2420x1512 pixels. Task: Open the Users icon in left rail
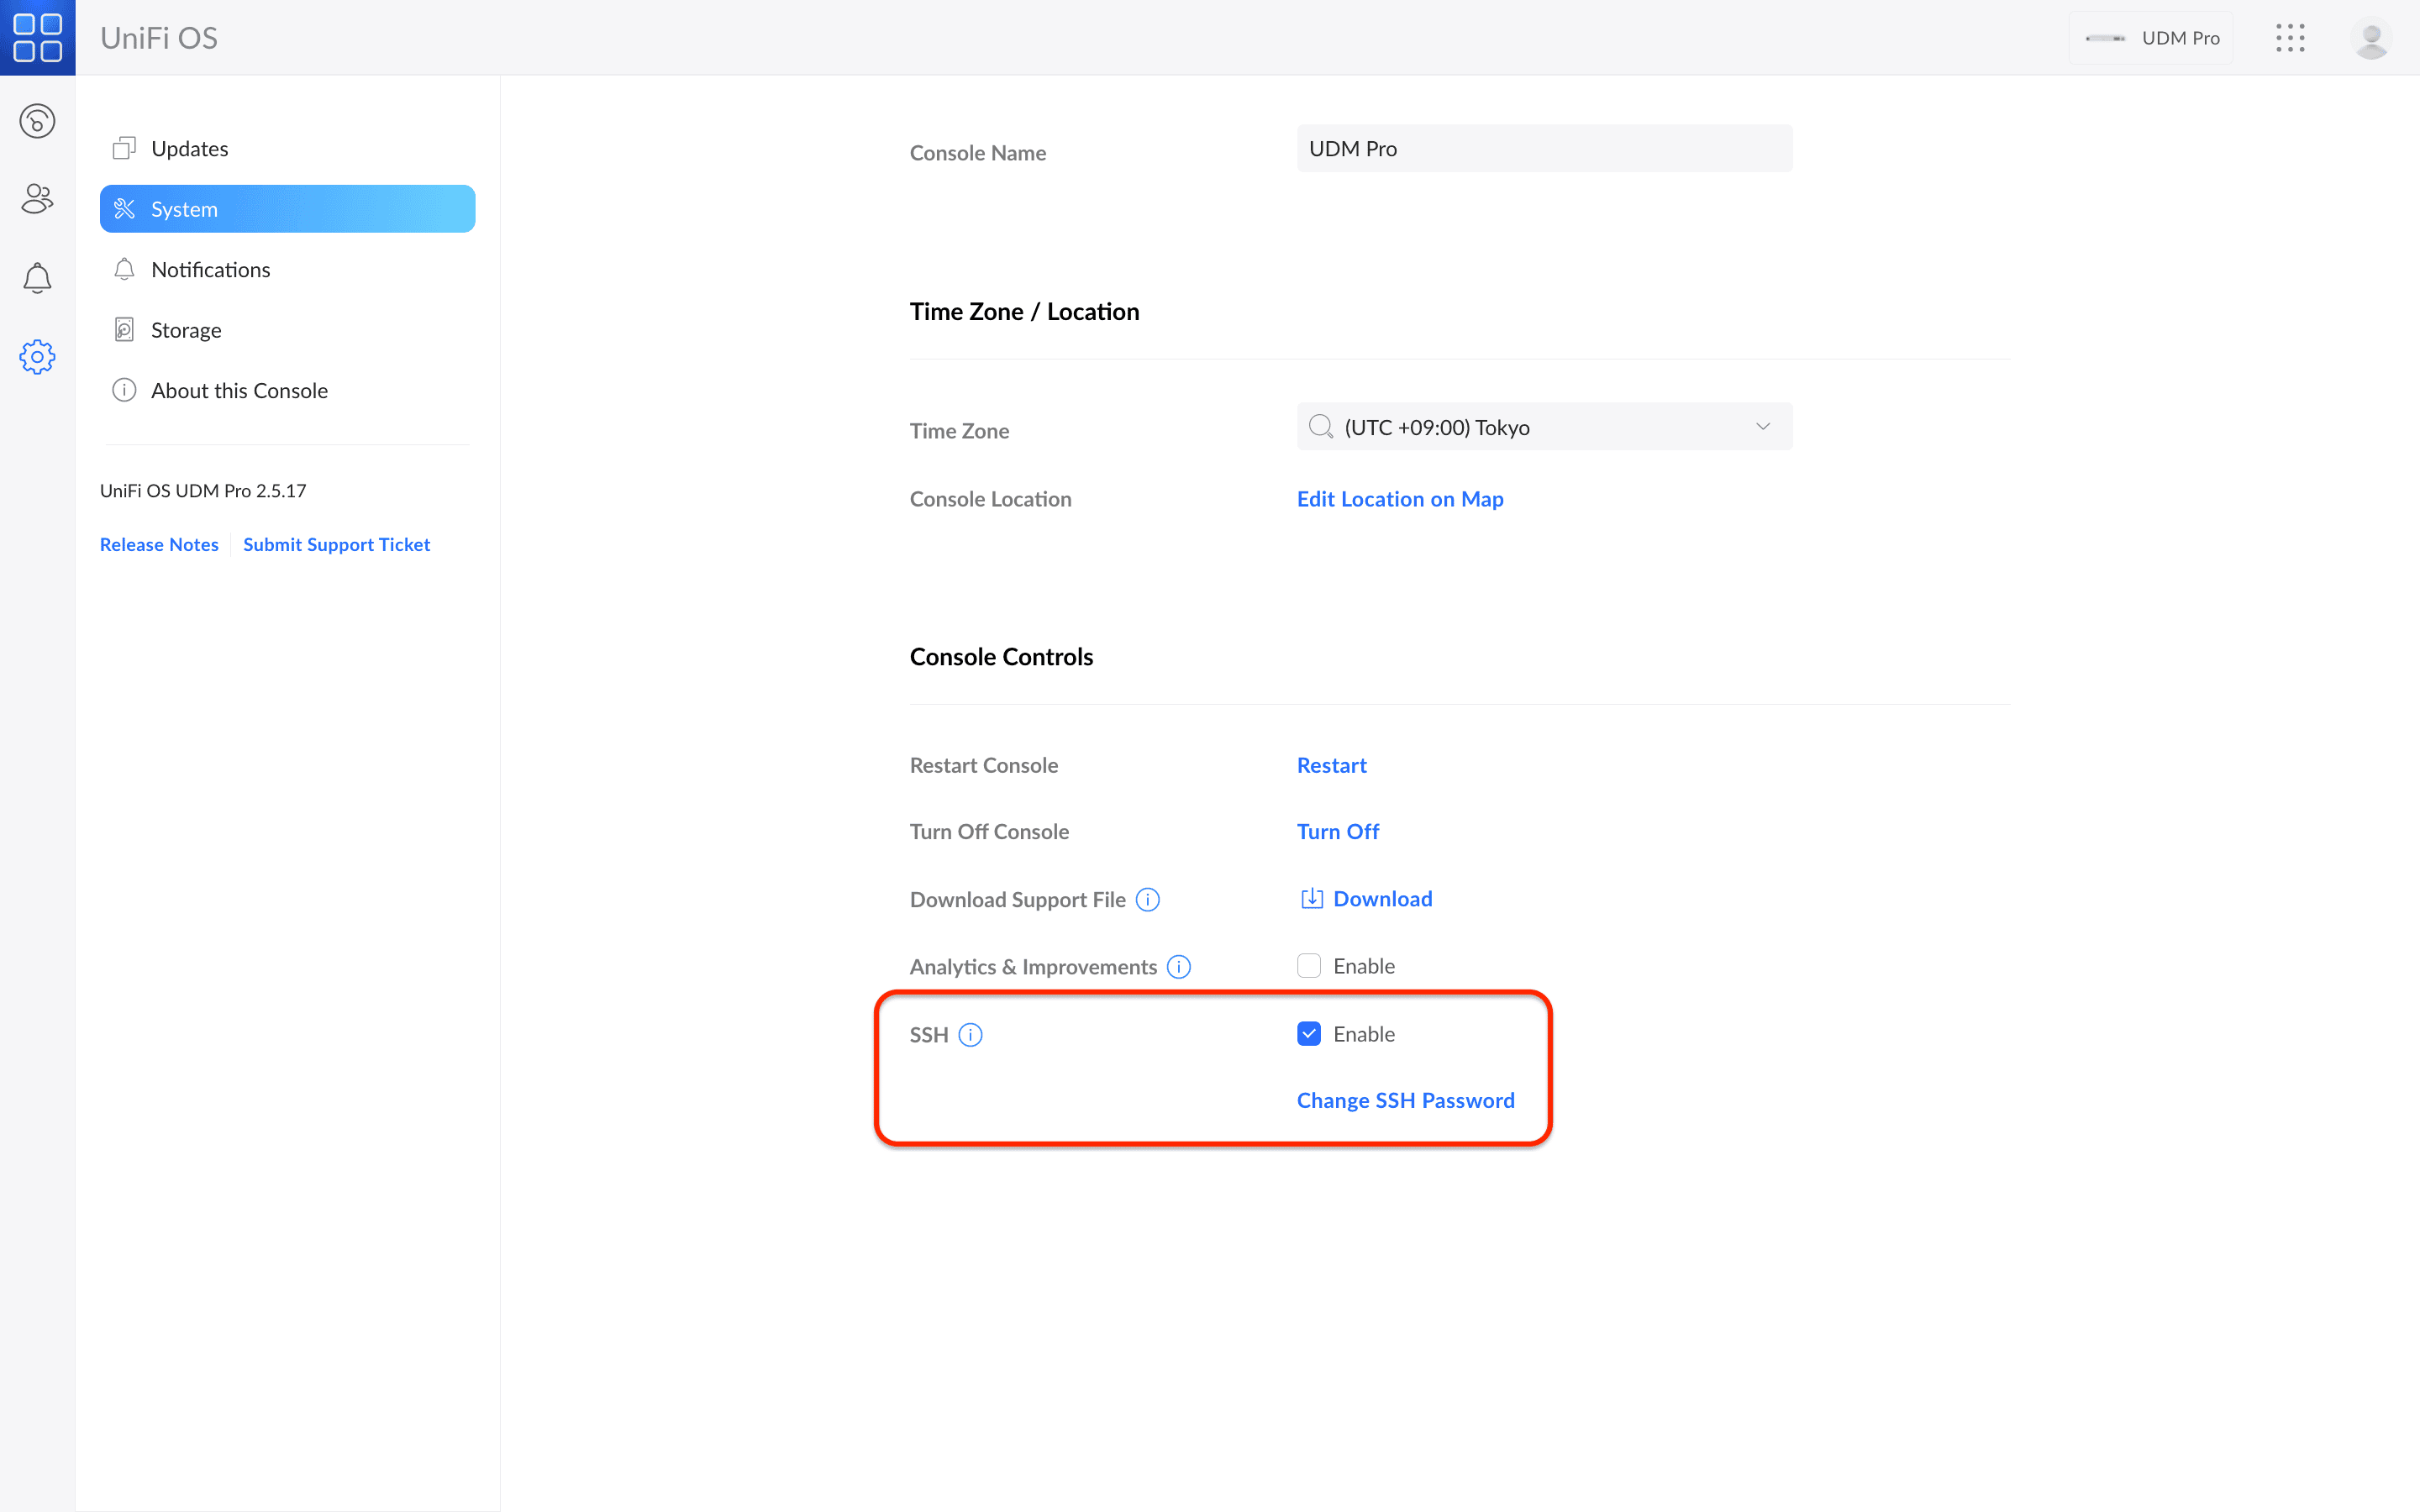click(37, 199)
